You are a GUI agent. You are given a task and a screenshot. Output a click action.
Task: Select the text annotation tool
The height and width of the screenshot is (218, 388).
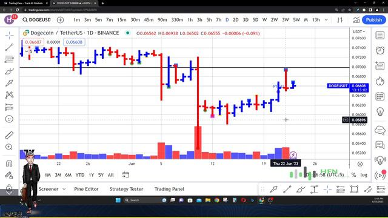tap(9, 83)
